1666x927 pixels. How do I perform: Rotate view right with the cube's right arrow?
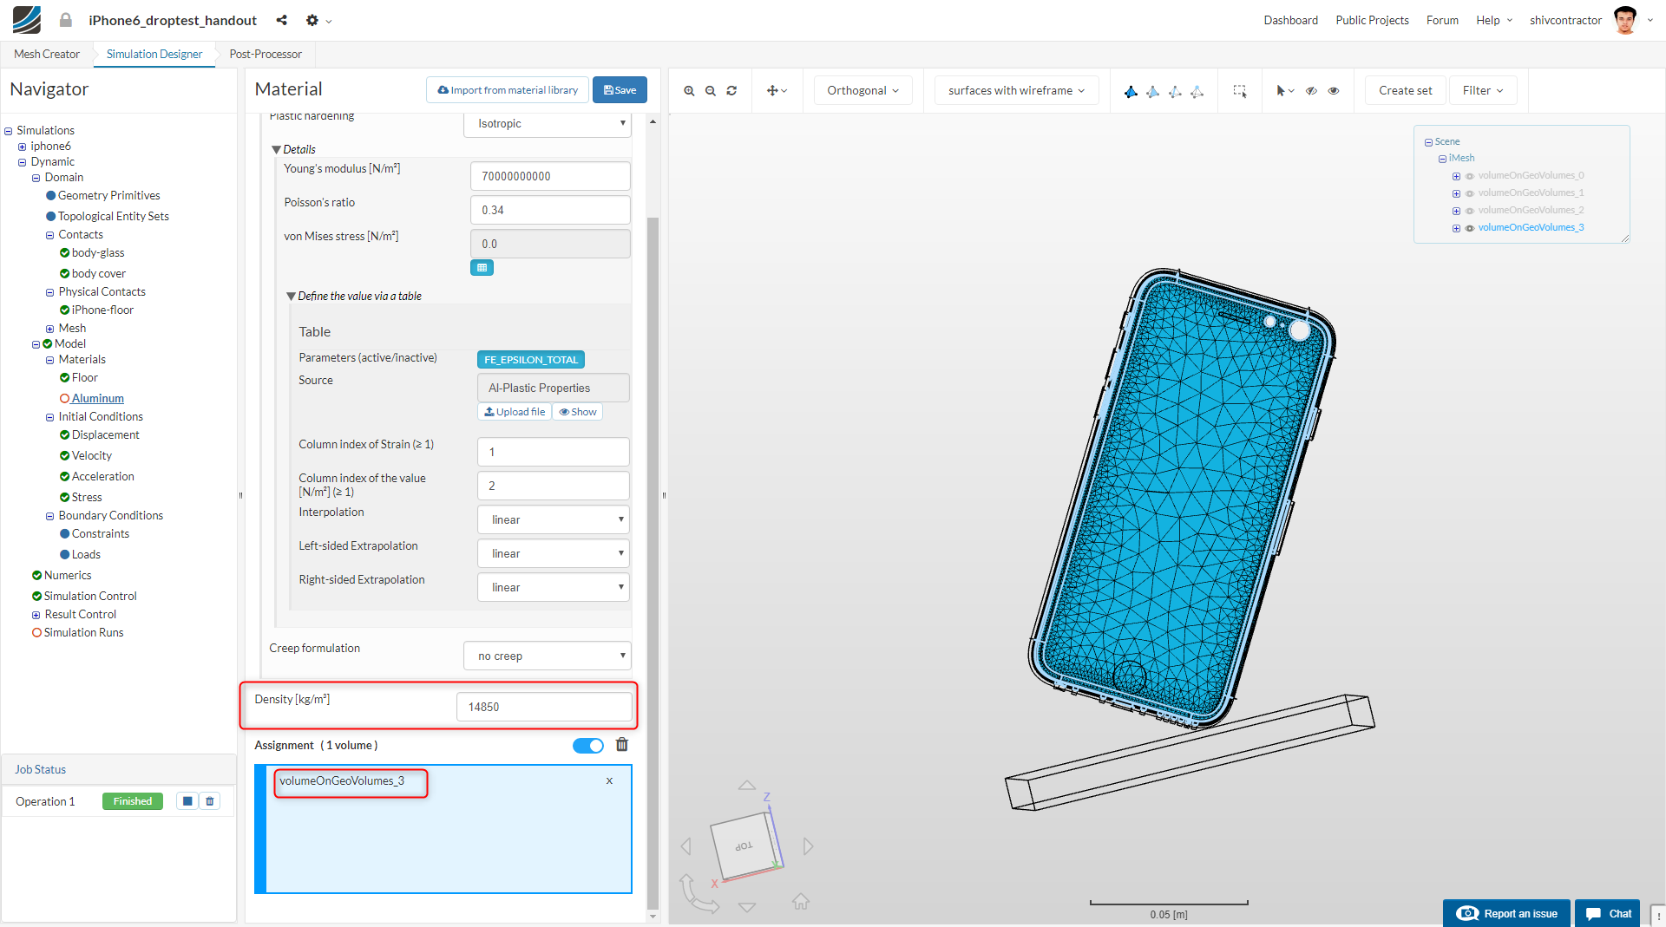pos(809,846)
